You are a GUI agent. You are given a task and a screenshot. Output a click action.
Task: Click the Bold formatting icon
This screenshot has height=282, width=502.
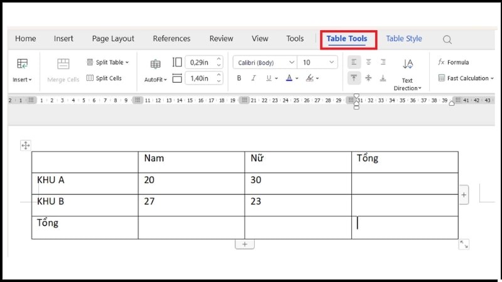pyautogui.click(x=239, y=78)
